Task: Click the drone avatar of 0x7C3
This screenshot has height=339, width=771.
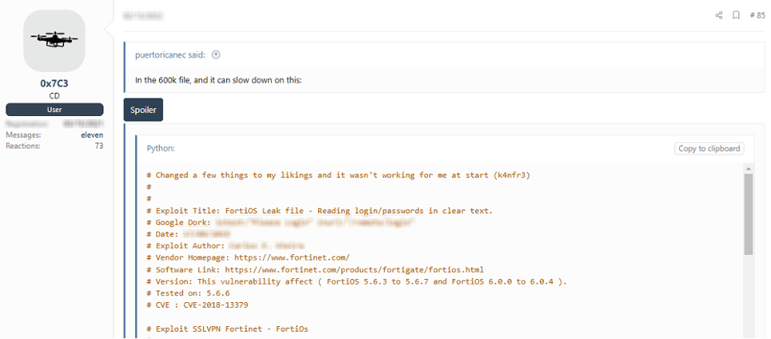Action: click(54, 41)
